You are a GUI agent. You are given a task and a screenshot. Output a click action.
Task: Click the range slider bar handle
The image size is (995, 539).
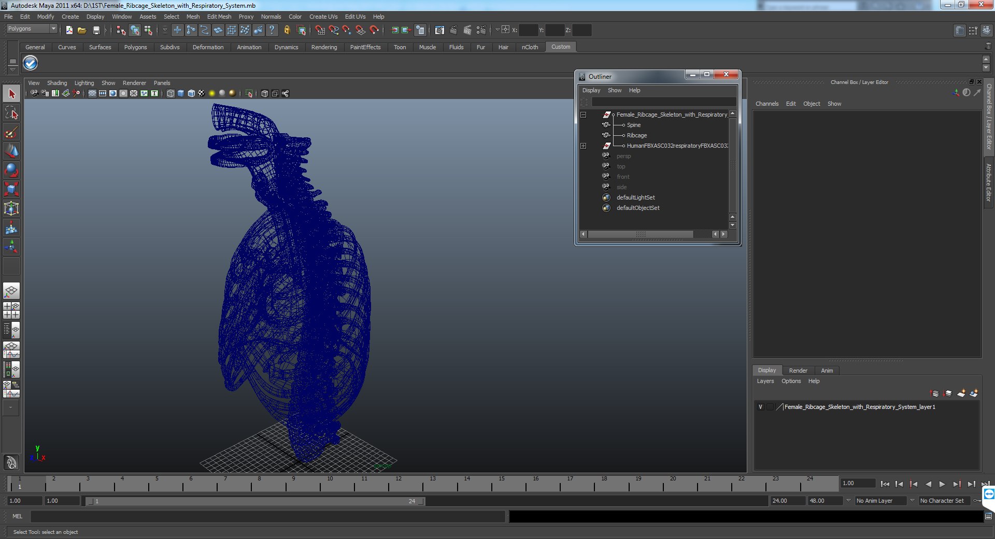(257, 501)
